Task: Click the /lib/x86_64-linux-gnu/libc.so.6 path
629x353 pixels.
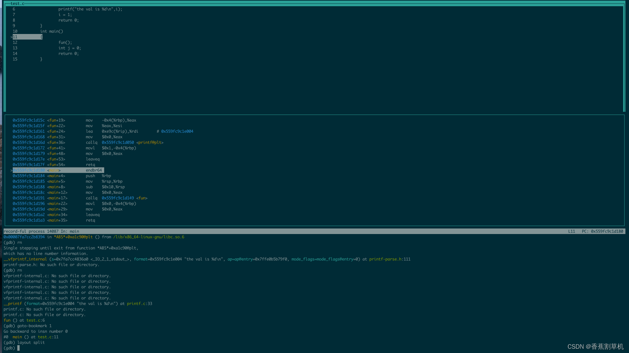Action: point(149,237)
